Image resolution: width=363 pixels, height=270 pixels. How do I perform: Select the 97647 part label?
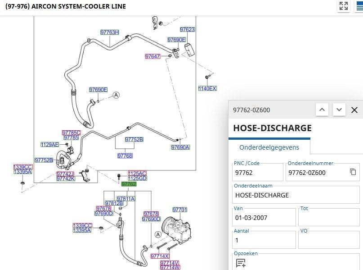pos(152,56)
